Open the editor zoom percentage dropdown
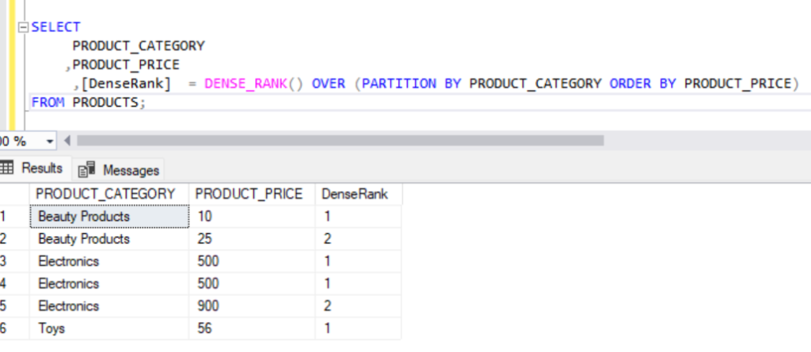Viewport: 811px width, 352px height. (51, 141)
